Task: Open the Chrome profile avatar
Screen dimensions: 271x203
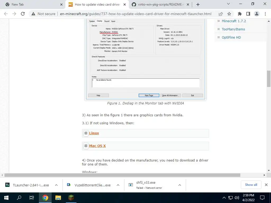Action: pyautogui.click(x=257, y=14)
